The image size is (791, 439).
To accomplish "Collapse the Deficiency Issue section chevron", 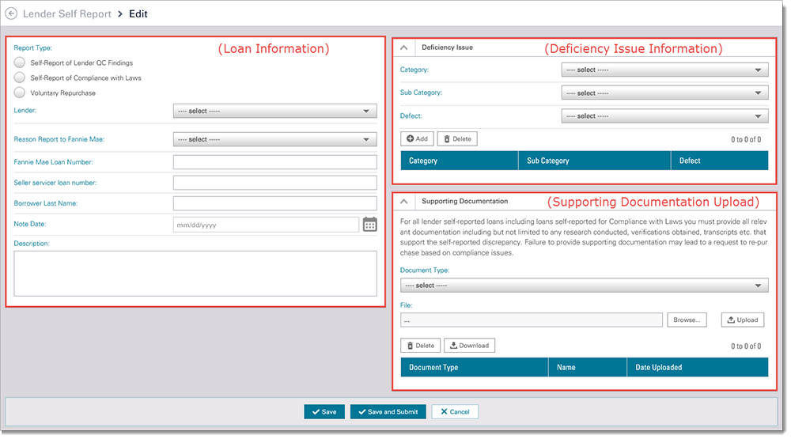I will 403,47.
